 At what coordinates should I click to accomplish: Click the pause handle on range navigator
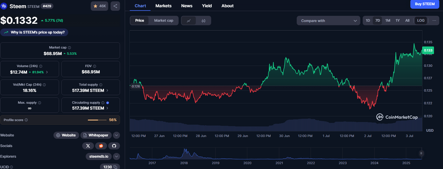421,153
